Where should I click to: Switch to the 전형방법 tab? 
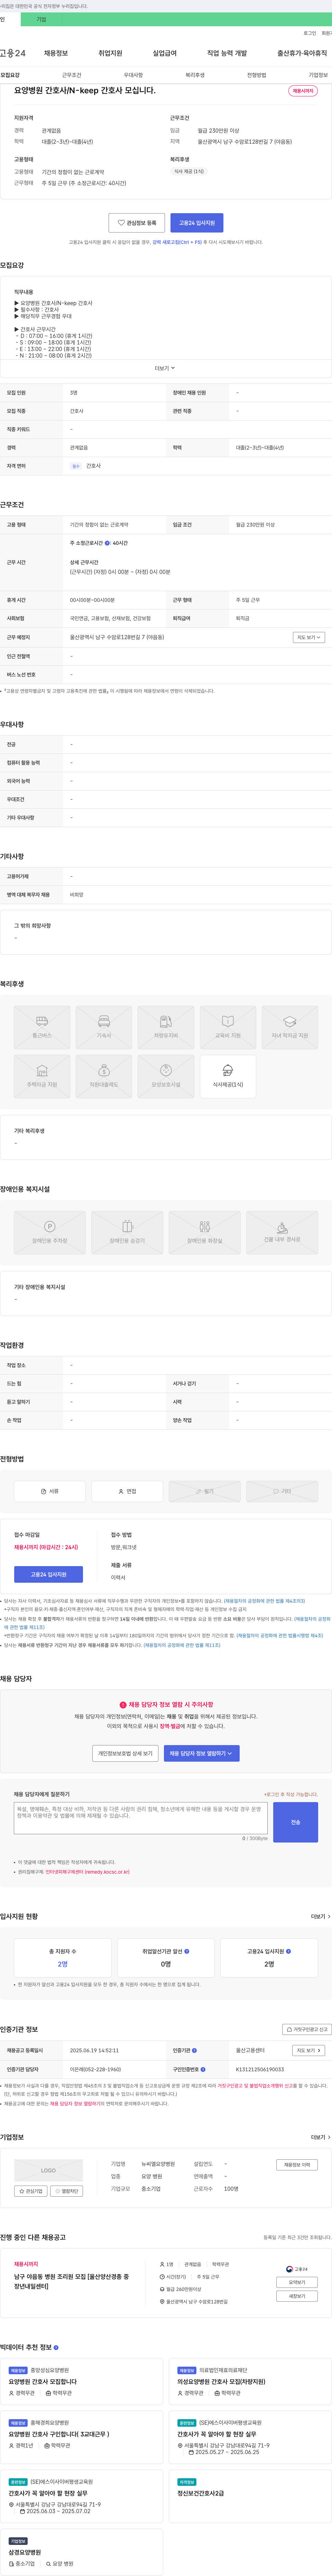pos(257,75)
